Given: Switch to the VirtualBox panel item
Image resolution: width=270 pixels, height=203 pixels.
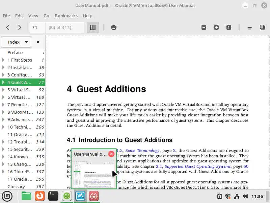Looking at the screenshot, I should coord(80,196).
